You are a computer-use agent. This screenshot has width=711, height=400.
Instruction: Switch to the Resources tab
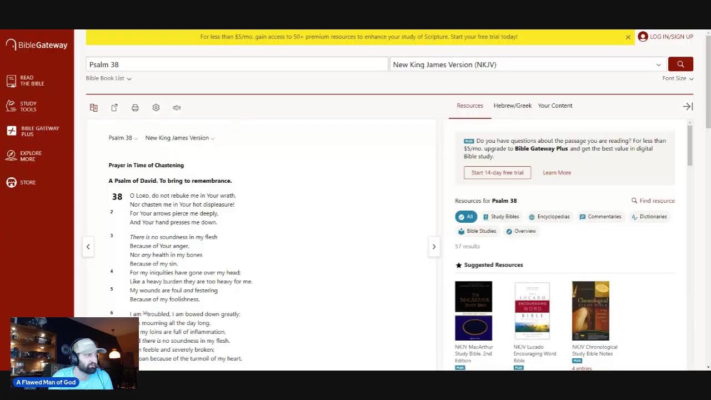tap(470, 106)
